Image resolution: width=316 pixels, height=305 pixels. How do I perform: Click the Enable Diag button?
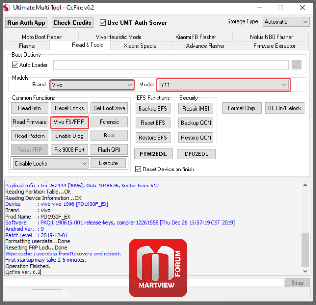[x=70, y=136]
